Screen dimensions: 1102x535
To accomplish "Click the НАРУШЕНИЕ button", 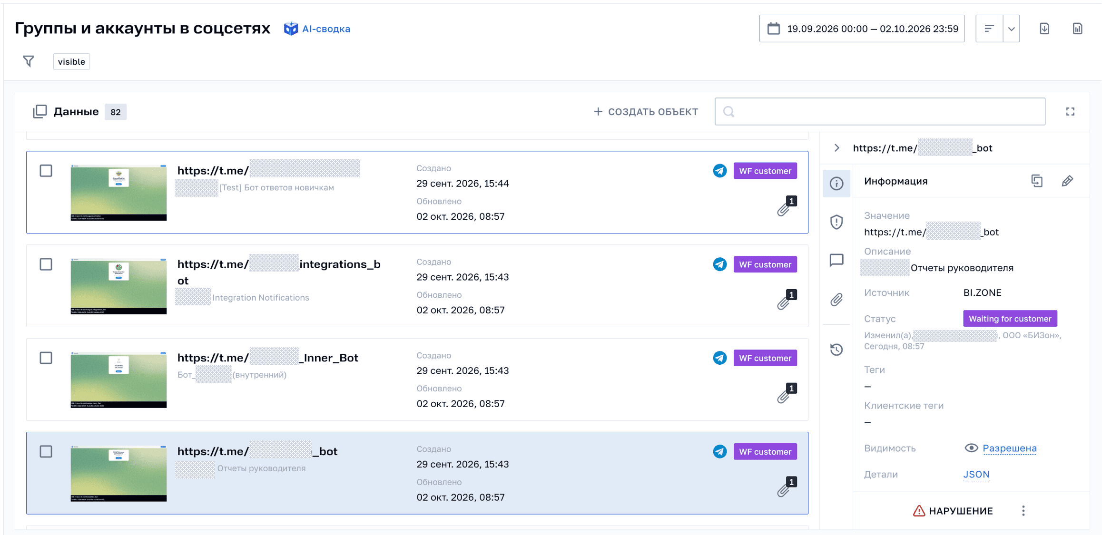I will click(x=953, y=511).
